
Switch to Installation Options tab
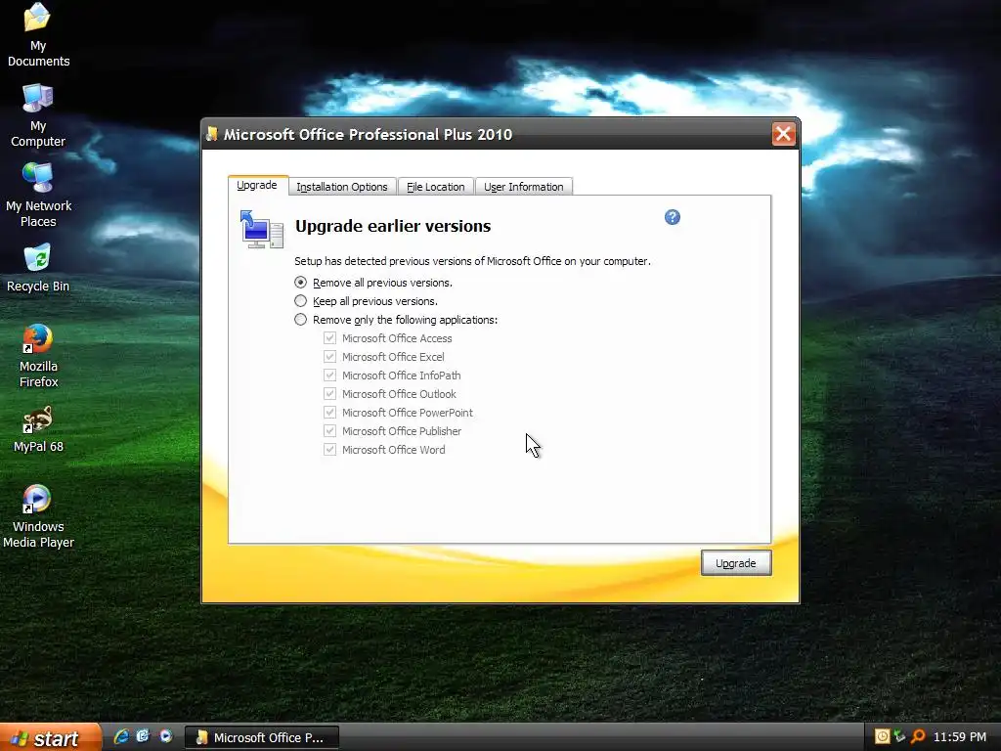click(342, 187)
